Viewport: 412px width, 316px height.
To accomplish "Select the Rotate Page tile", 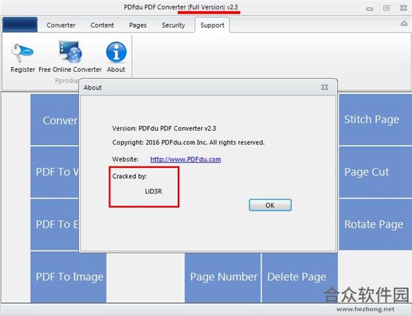I will 375,224.
